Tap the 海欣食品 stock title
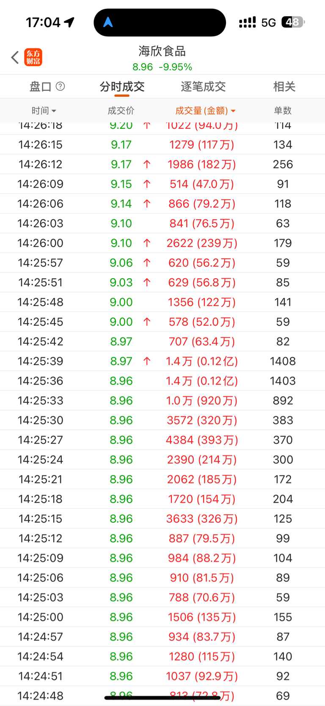Image resolution: width=325 pixels, height=706 pixels. click(x=162, y=51)
